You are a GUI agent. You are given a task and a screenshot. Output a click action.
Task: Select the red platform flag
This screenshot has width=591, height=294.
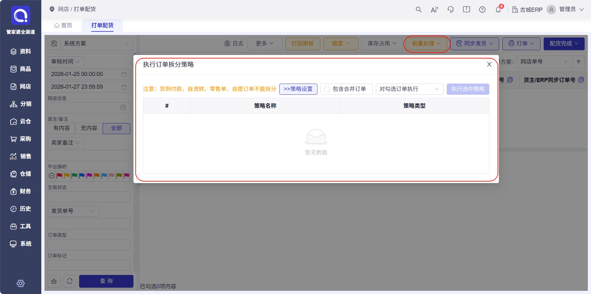[59, 176]
